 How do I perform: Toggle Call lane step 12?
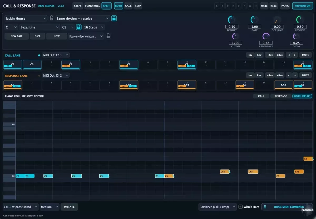click(225, 65)
